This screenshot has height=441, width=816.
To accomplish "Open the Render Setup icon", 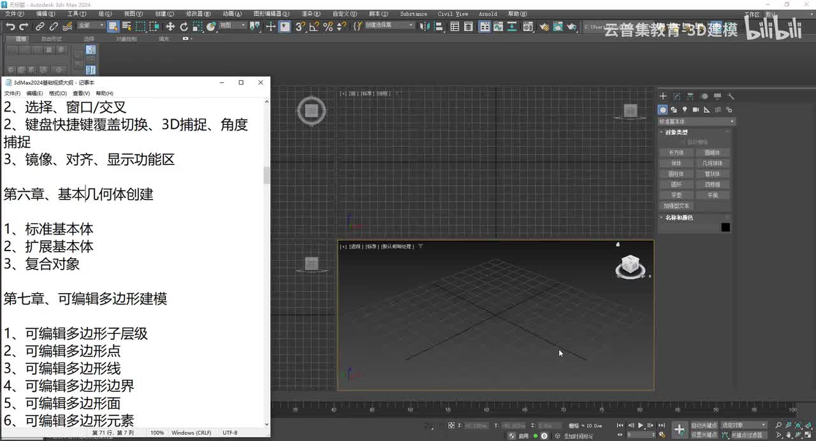I will [x=544, y=26].
